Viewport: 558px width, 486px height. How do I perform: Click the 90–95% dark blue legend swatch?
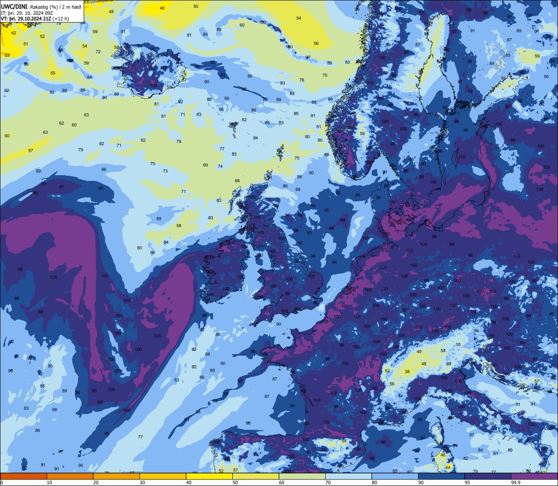coord(441,476)
